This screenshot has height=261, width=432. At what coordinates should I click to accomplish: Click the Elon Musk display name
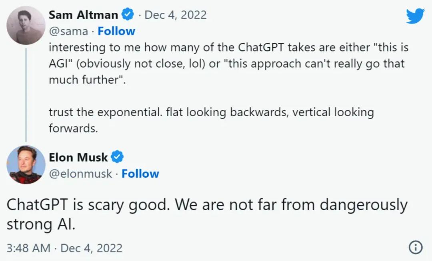[x=78, y=157]
